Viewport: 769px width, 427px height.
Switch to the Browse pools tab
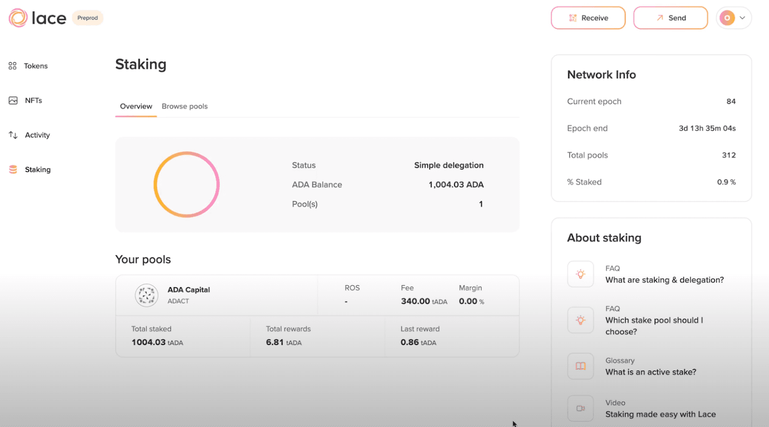(185, 106)
